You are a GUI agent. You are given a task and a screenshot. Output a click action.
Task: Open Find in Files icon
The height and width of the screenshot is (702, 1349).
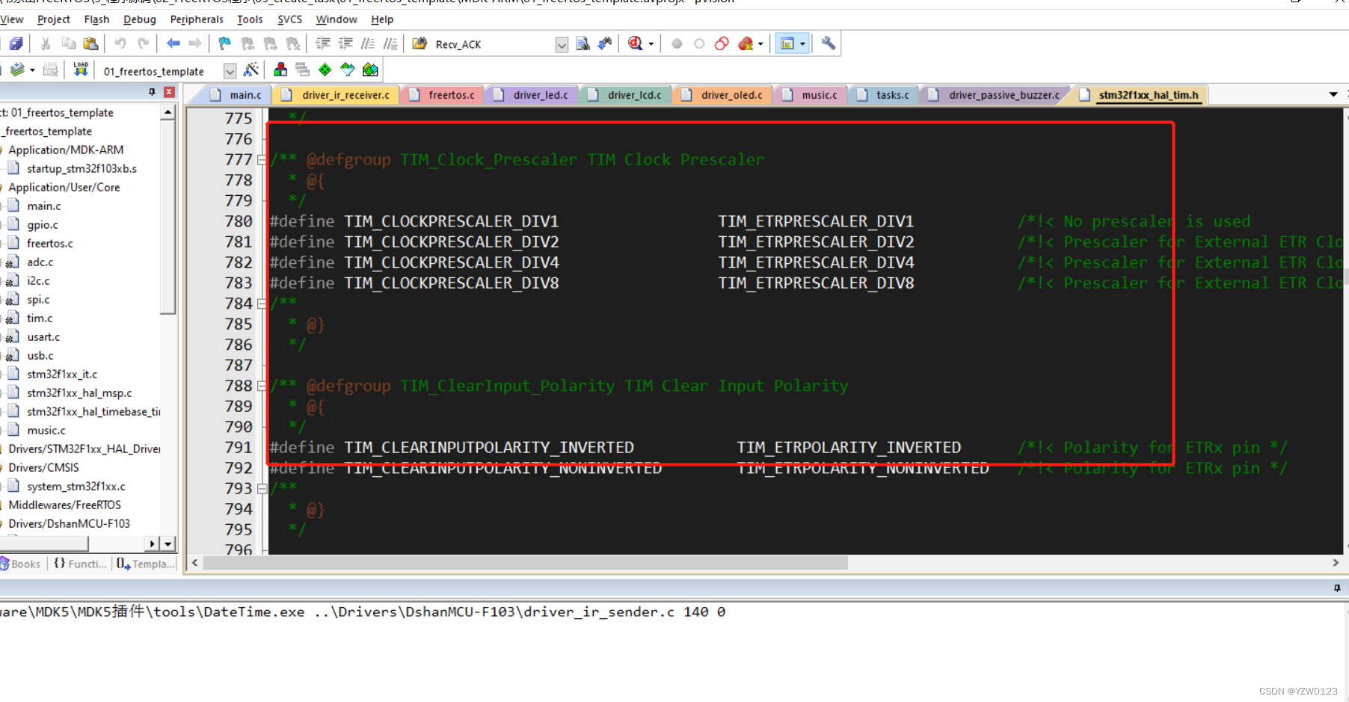coord(420,44)
